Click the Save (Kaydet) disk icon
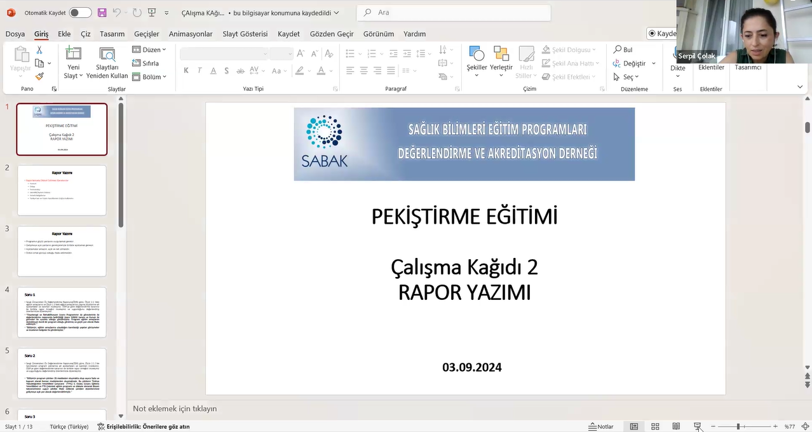 [x=102, y=13]
